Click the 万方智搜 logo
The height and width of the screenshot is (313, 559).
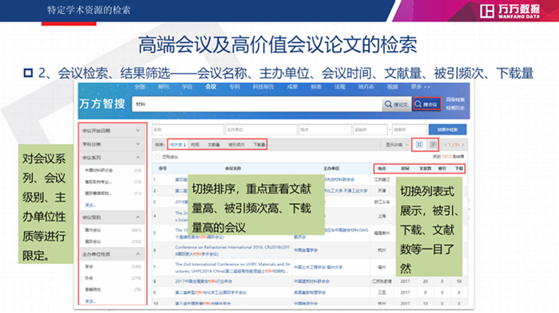(x=102, y=104)
